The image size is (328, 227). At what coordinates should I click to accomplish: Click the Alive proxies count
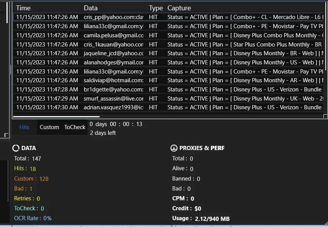[191, 169]
